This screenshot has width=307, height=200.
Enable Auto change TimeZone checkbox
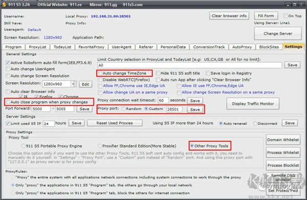point(100,73)
